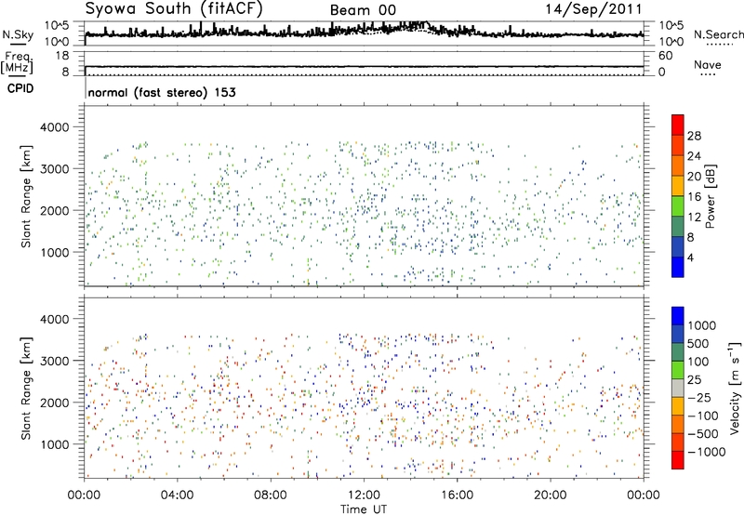
Task: Click the '60' Nave axis label
Action: [666, 56]
